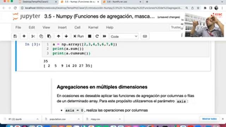
Task: Open the View menu
Action: point(46,28)
